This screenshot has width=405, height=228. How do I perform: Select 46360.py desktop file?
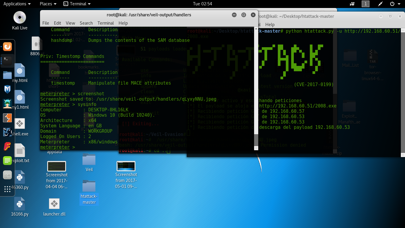click(20, 180)
